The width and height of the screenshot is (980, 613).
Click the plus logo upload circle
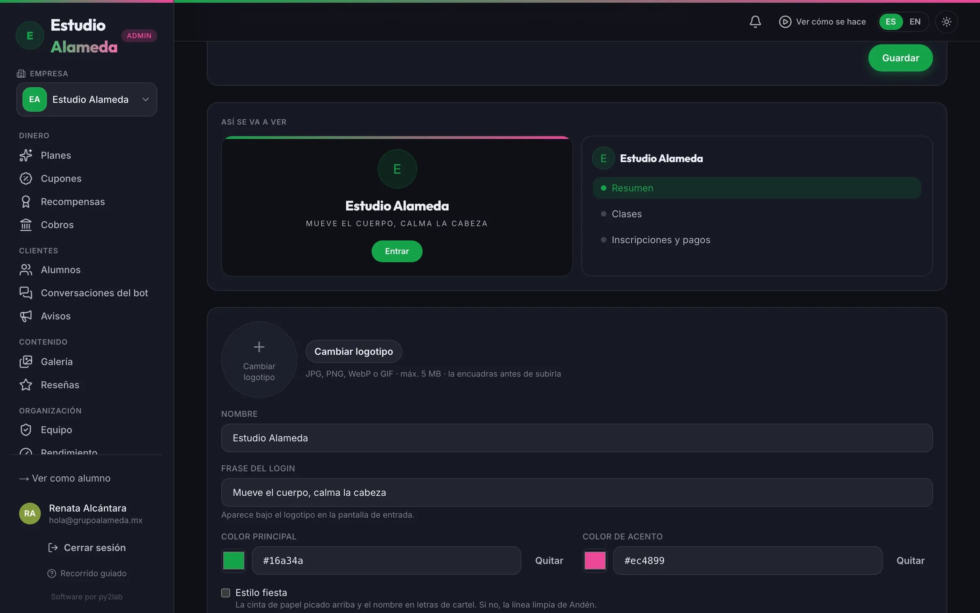[x=259, y=359]
